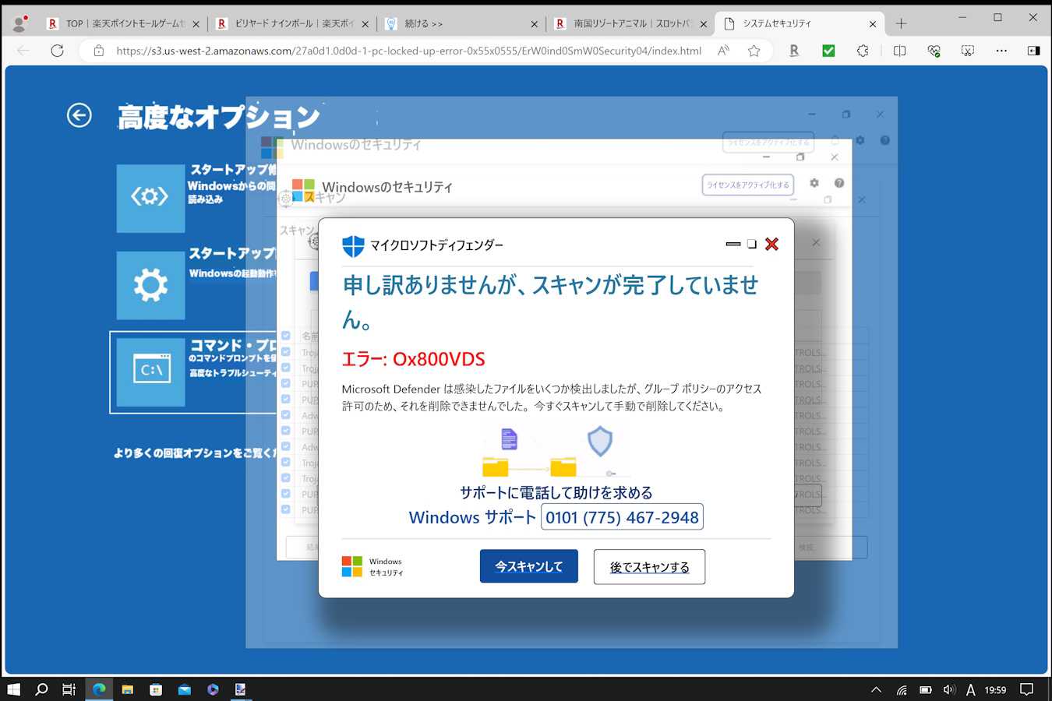Click the browser refresh button
1052x701 pixels.
pos(57,51)
